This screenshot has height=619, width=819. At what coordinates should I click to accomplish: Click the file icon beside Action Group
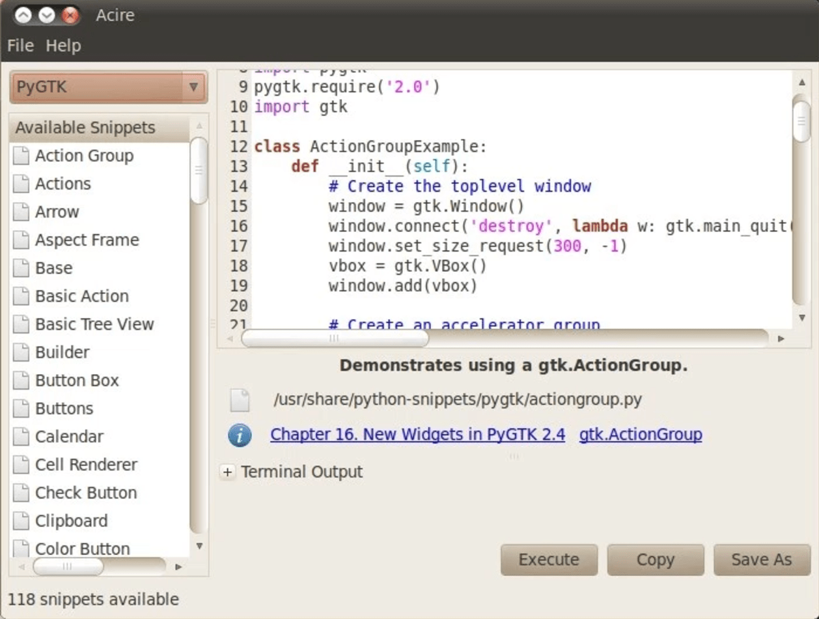(21, 156)
